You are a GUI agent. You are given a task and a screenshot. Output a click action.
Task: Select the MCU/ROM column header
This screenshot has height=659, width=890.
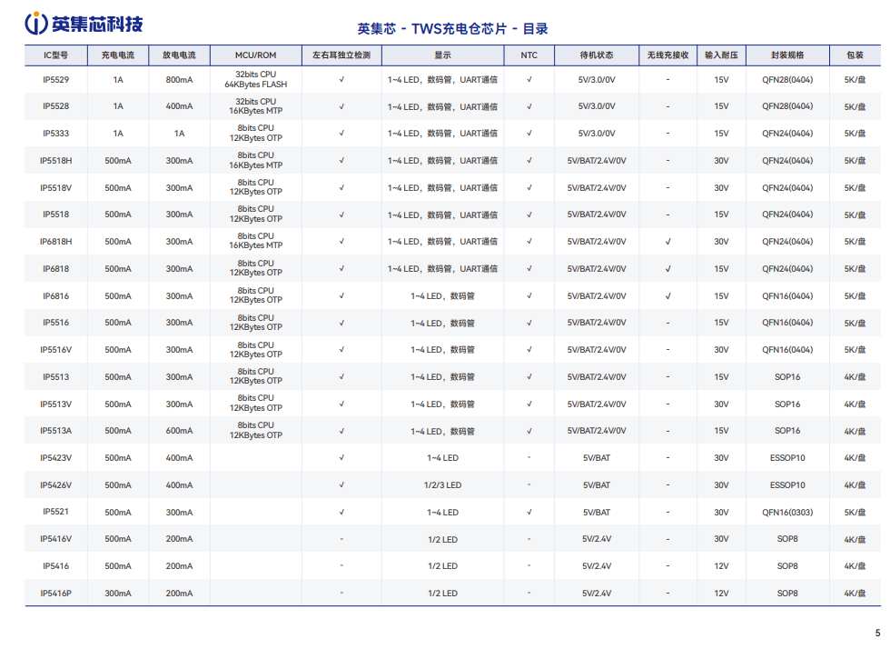[256, 55]
